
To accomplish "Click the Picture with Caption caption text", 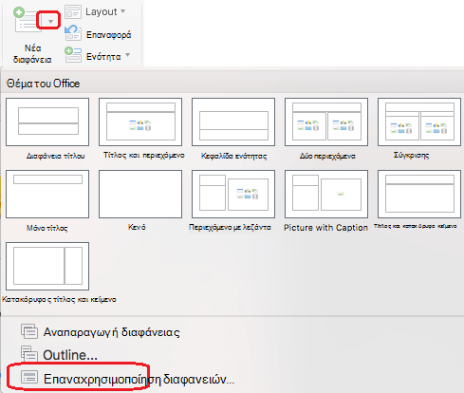I will pyautogui.click(x=325, y=228).
